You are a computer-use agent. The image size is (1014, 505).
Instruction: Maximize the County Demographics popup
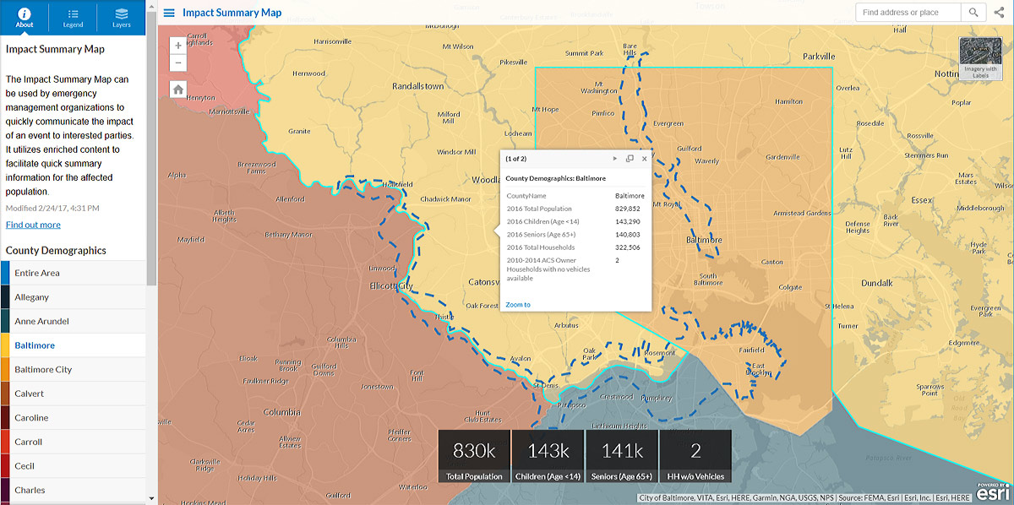[x=630, y=159]
